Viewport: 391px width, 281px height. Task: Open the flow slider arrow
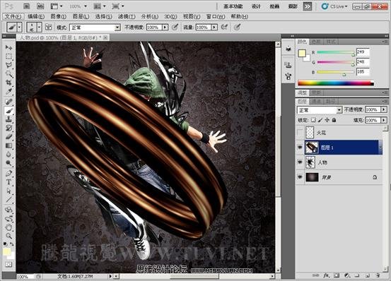(x=214, y=27)
